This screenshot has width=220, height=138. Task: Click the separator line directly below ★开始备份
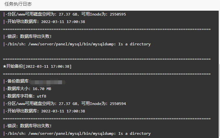[107, 74]
